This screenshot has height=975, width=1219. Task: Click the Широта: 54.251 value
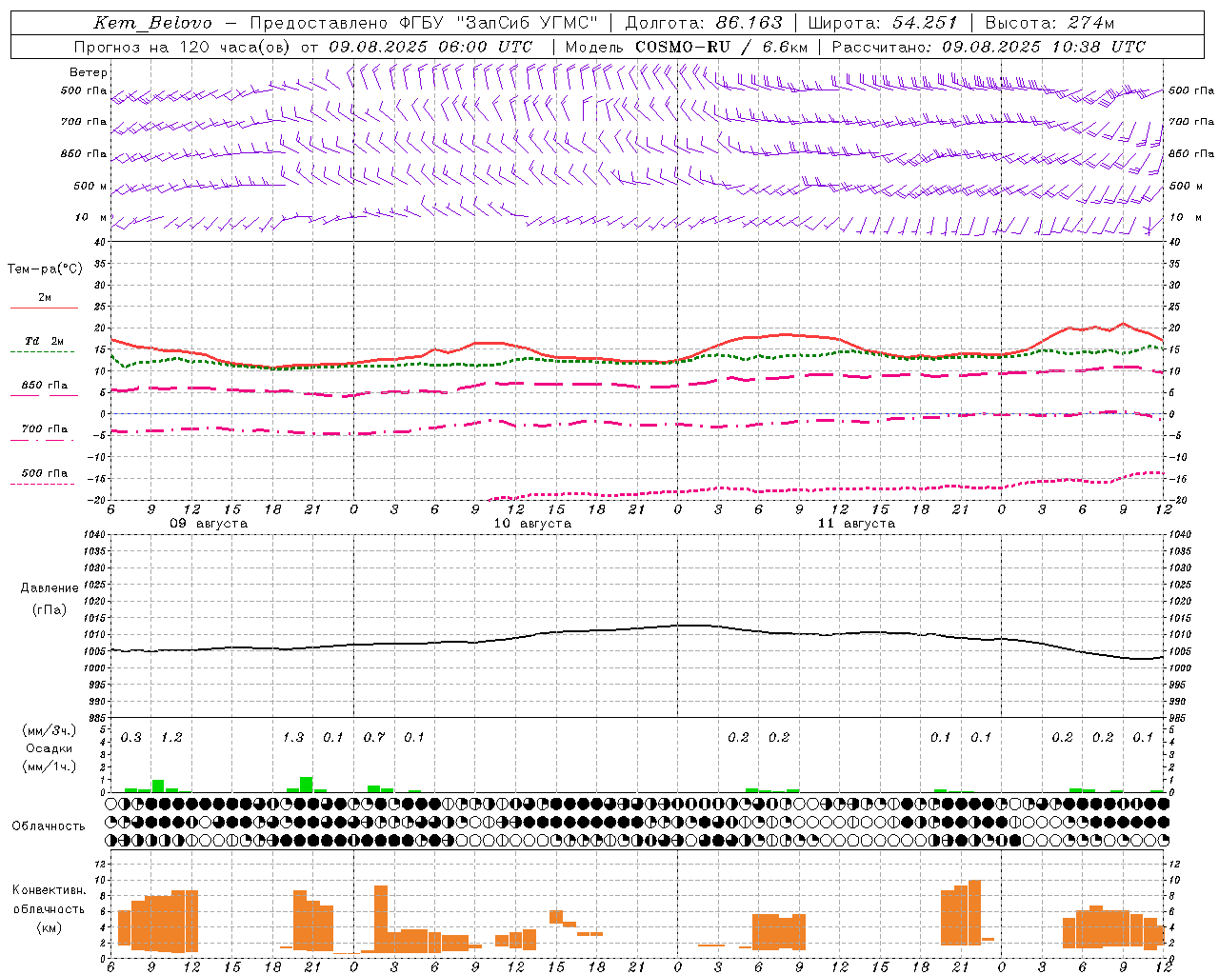882,23
